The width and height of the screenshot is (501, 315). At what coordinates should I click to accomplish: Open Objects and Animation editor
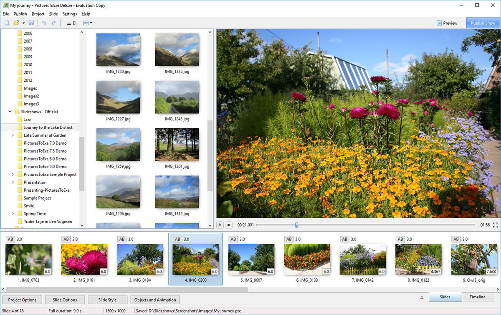click(155, 300)
